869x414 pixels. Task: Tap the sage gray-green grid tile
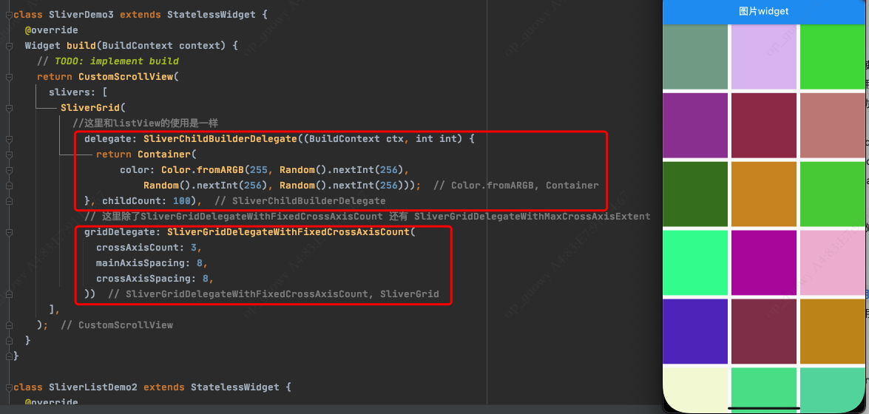click(x=694, y=56)
